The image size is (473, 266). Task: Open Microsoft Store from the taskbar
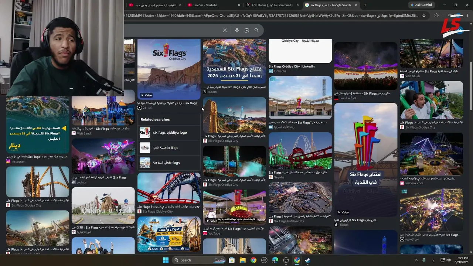[232, 260]
